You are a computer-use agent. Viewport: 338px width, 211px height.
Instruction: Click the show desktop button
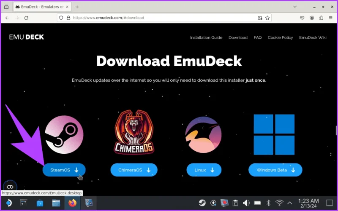330,203
